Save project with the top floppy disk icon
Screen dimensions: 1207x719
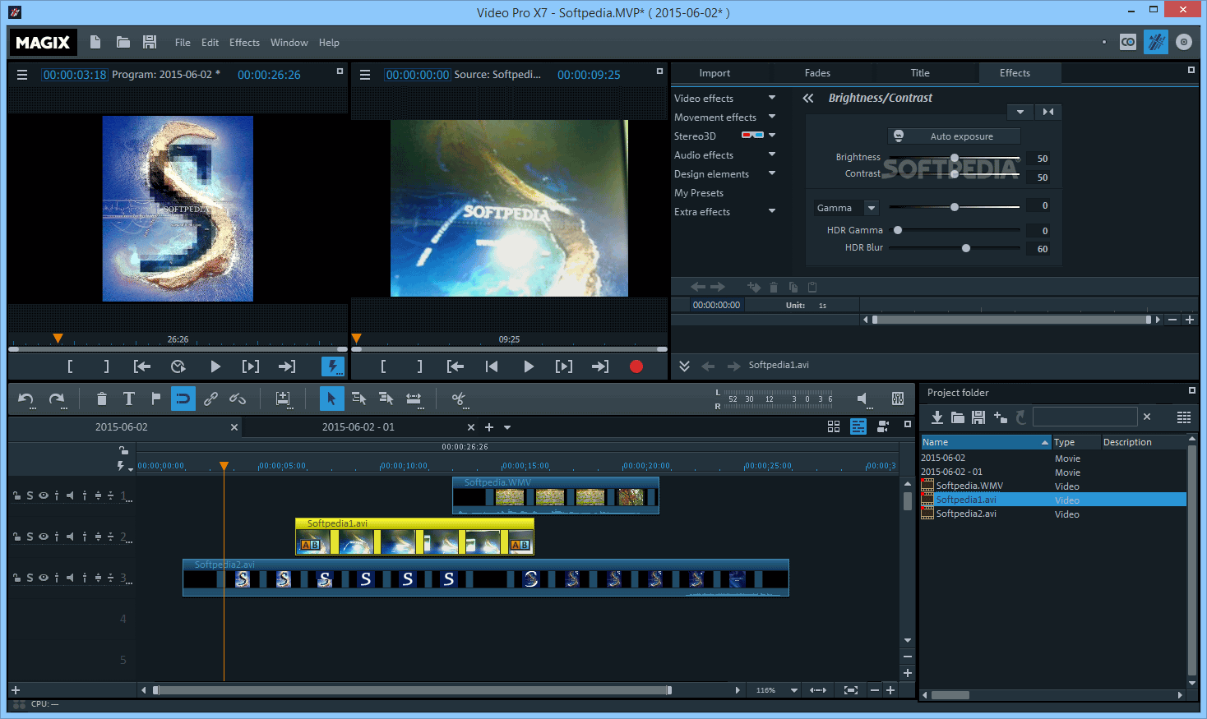(150, 42)
